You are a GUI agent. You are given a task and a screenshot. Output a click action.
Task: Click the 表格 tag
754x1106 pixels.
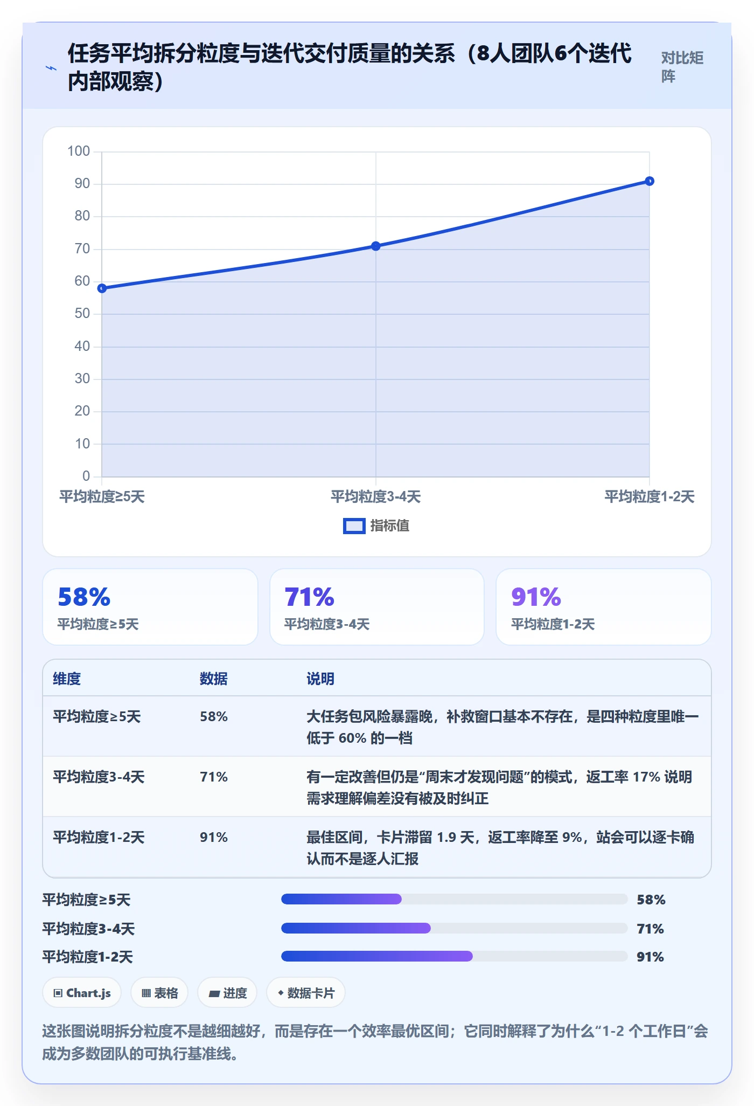159,993
